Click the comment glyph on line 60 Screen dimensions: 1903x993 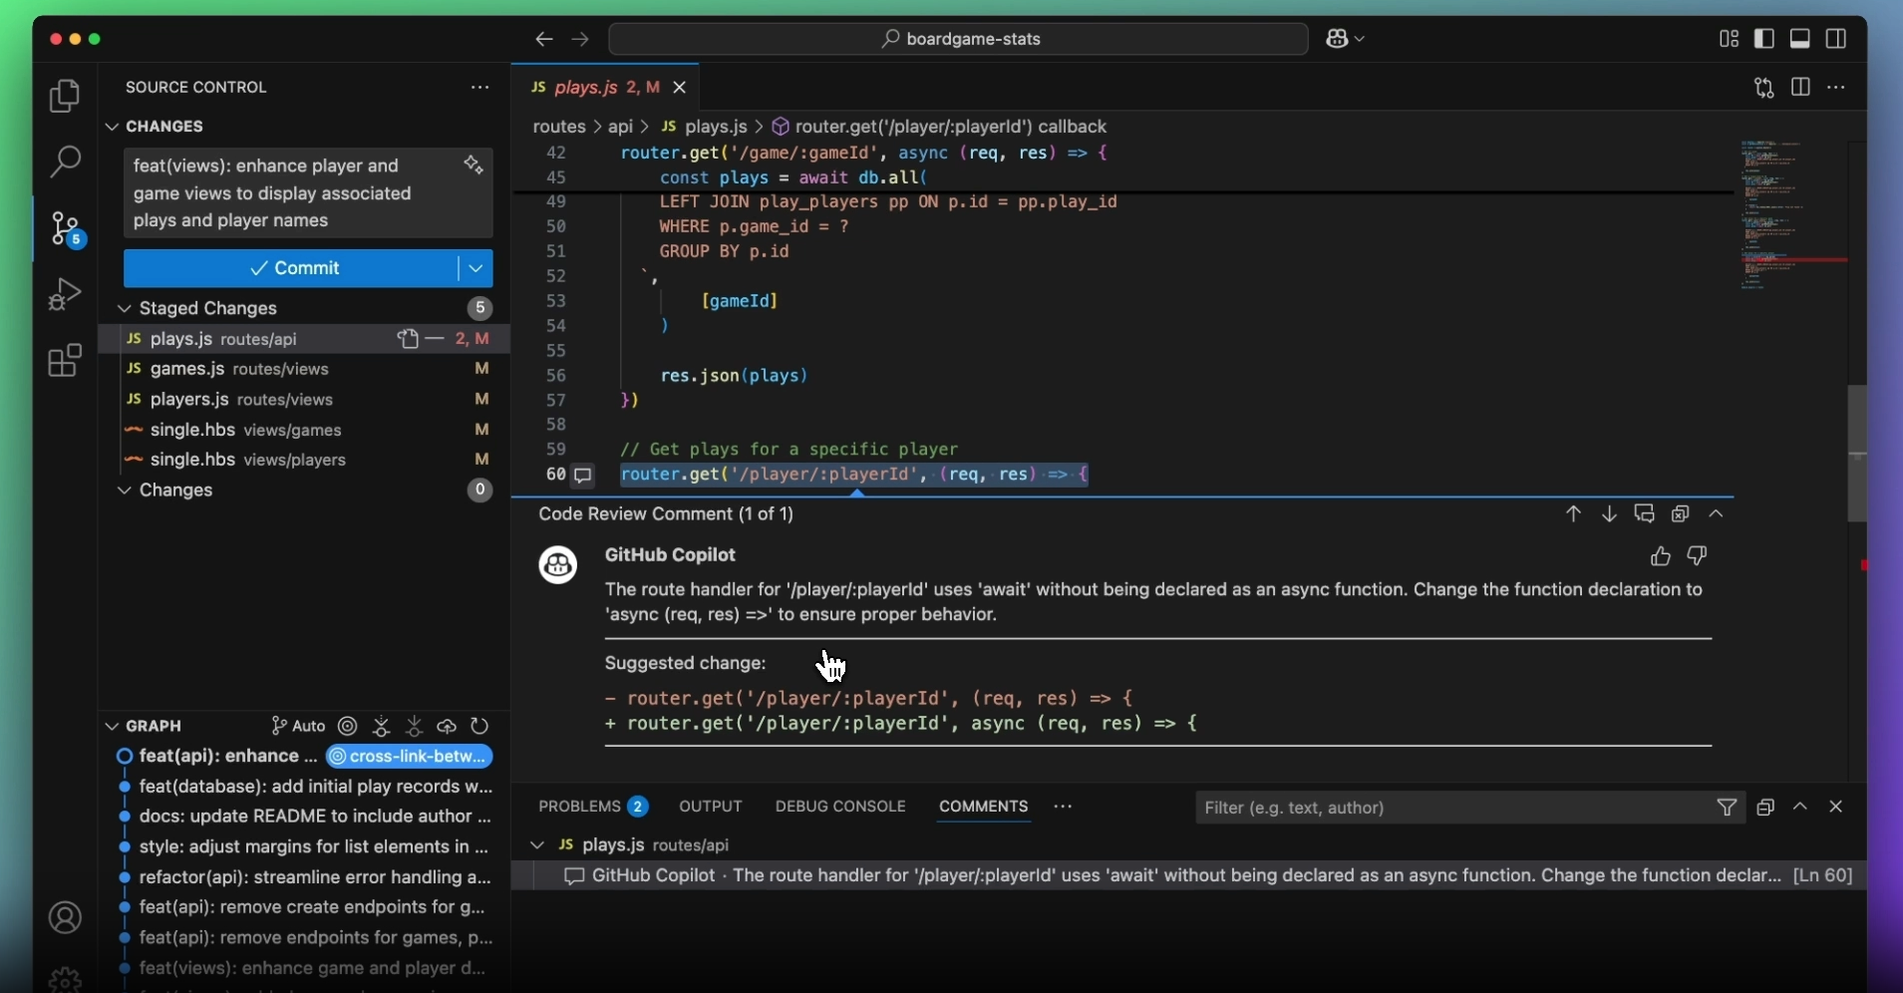[x=584, y=477]
